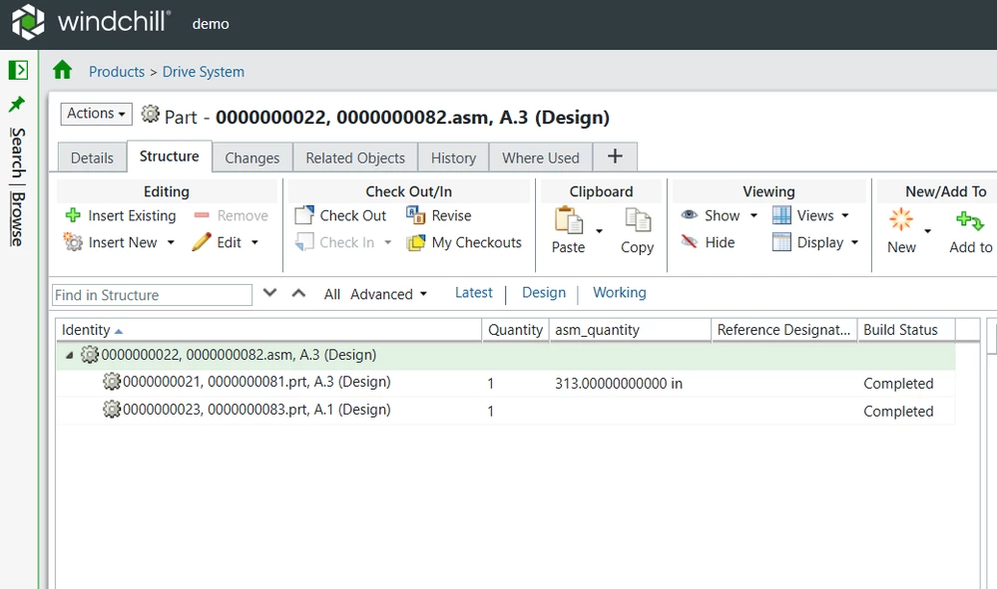The image size is (997, 589).
Task: Click the Working filter link
Action: point(620,293)
